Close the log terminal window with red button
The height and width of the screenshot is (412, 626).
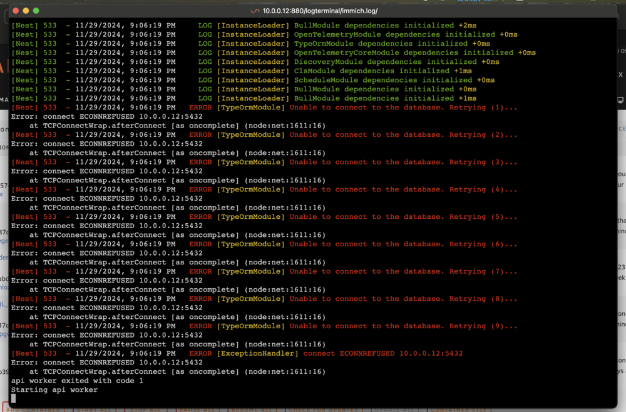[x=16, y=11]
